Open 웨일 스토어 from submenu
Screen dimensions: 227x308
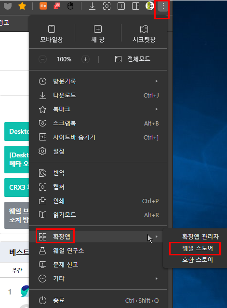[x=198, y=248]
